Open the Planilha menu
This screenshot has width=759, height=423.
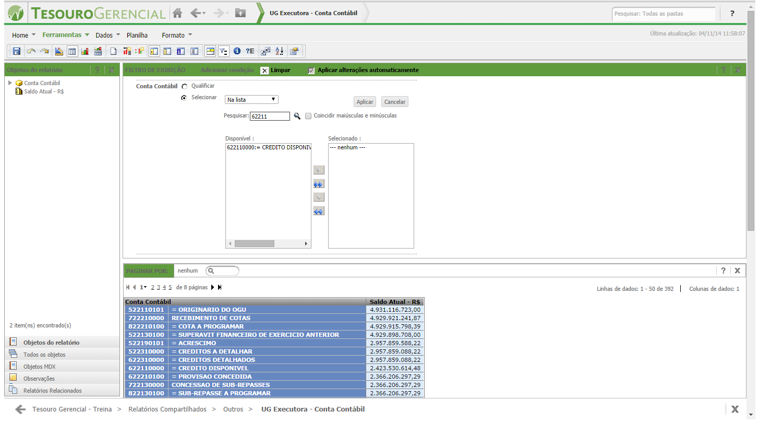pyautogui.click(x=137, y=36)
